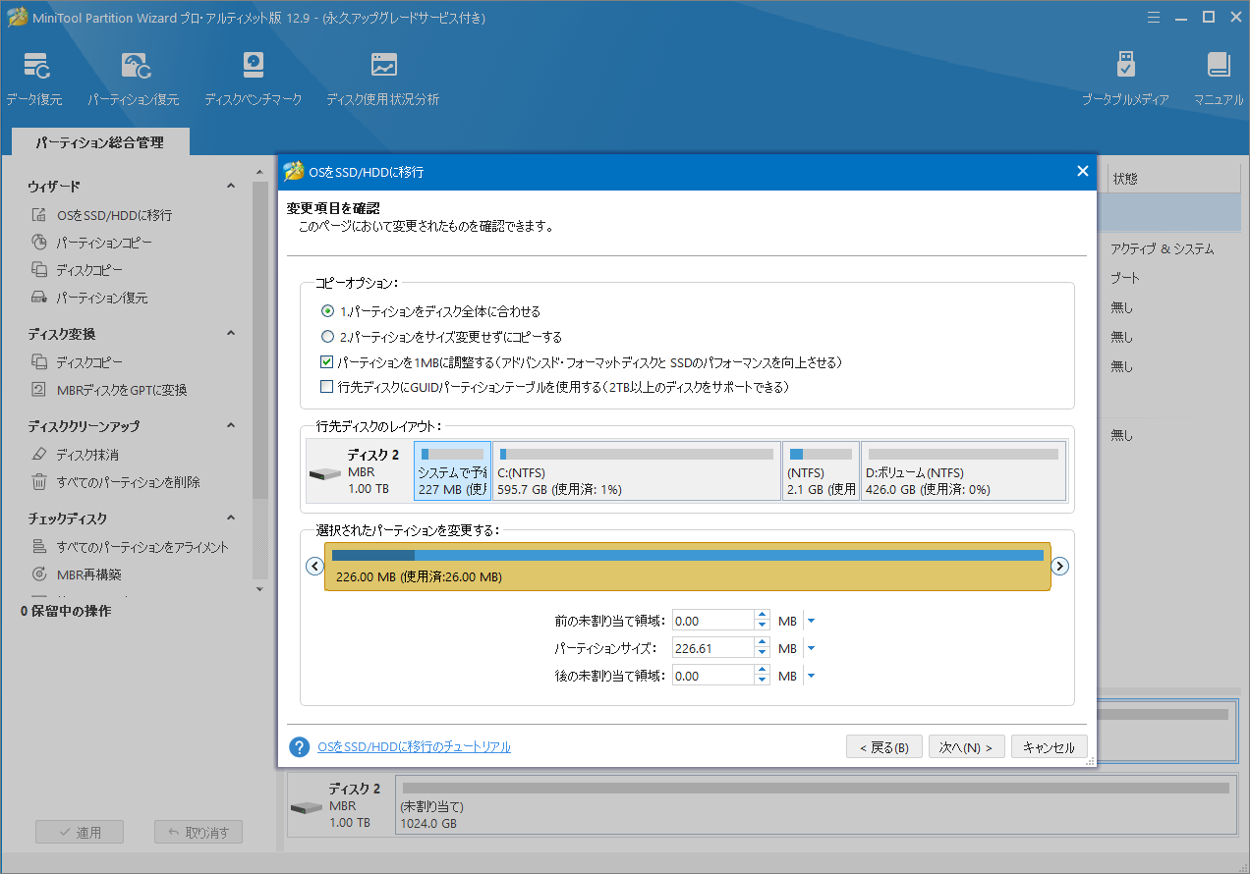Enable GUIDパーティションテーブルを使用する checkbox
This screenshot has height=874, width=1250.
pyautogui.click(x=327, y=387)
